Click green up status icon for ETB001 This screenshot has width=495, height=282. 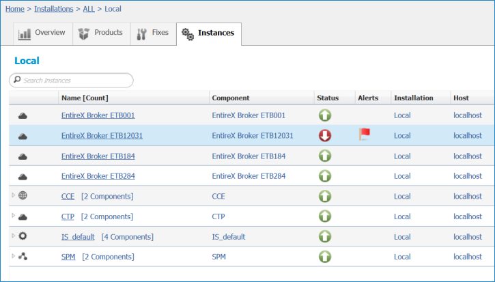(325, 115)
